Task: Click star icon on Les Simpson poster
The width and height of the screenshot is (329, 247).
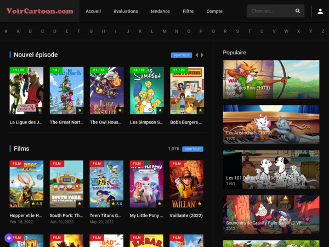Action: click(160, 110)
